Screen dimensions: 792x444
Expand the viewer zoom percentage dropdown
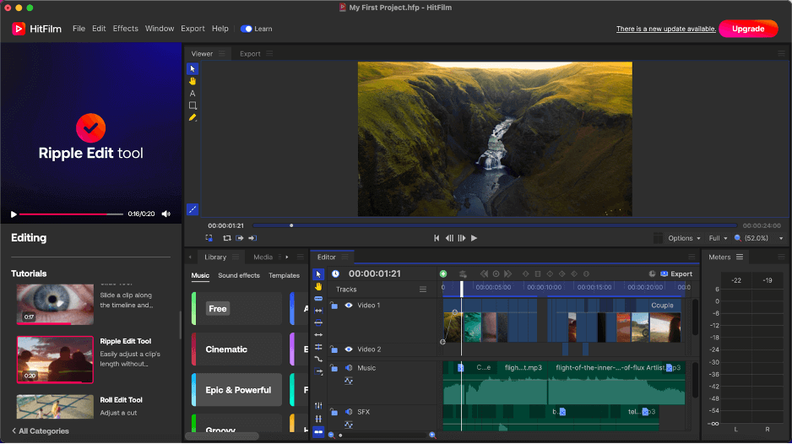781,239
